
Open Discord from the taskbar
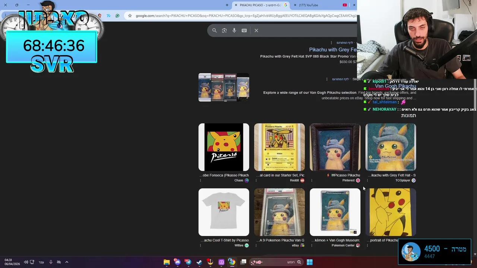(177, 262)
